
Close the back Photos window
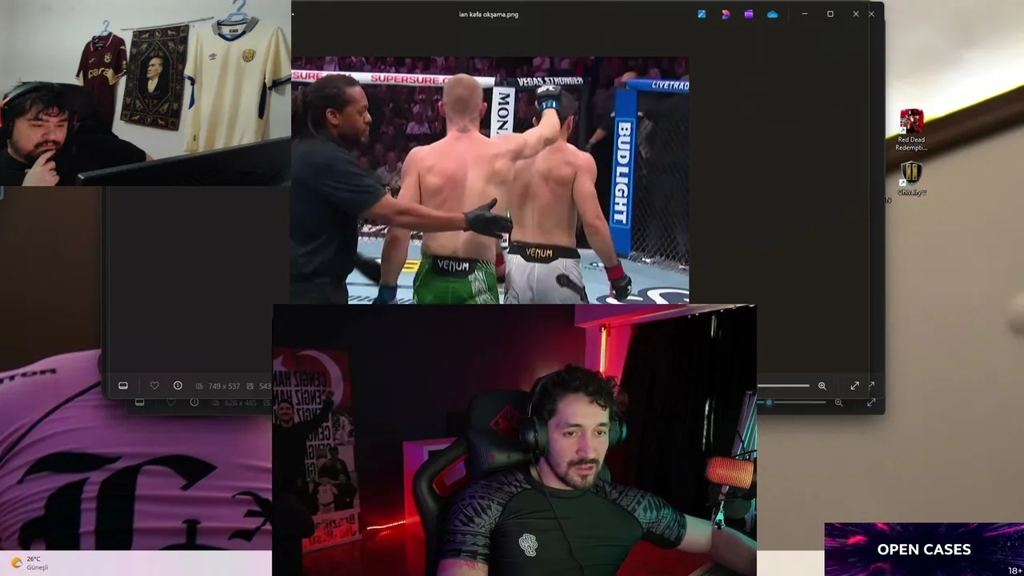872,14
